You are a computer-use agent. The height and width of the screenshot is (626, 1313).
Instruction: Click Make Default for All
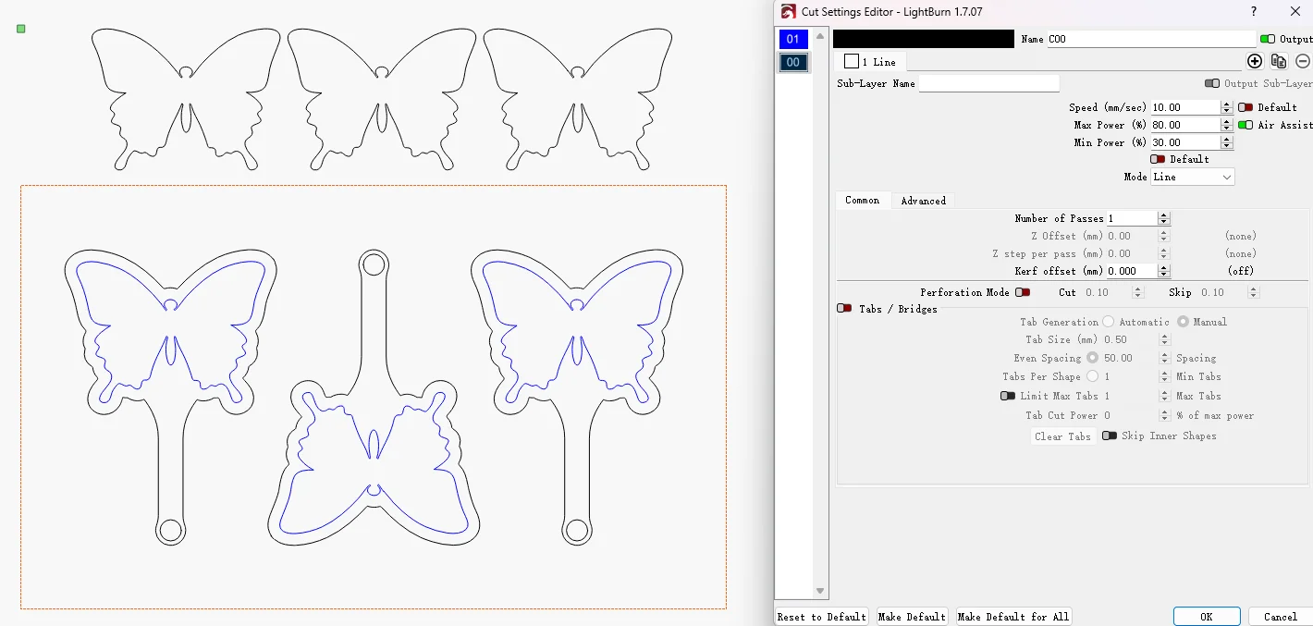point(1013,617)
